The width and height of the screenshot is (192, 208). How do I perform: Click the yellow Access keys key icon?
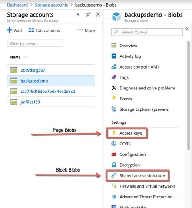click(x=114, y=133)
